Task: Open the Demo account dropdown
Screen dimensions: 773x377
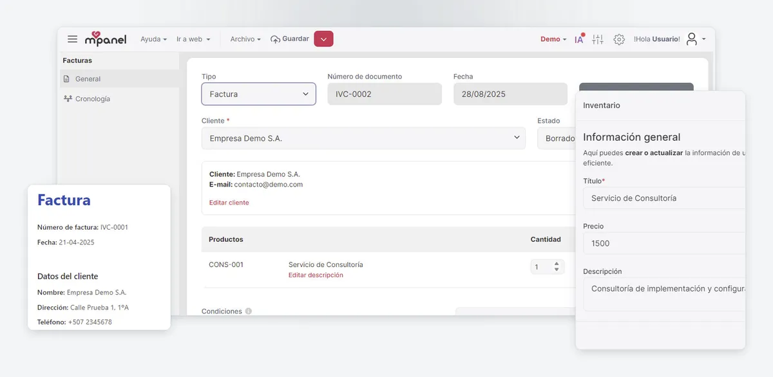Action: pos(553,39)
